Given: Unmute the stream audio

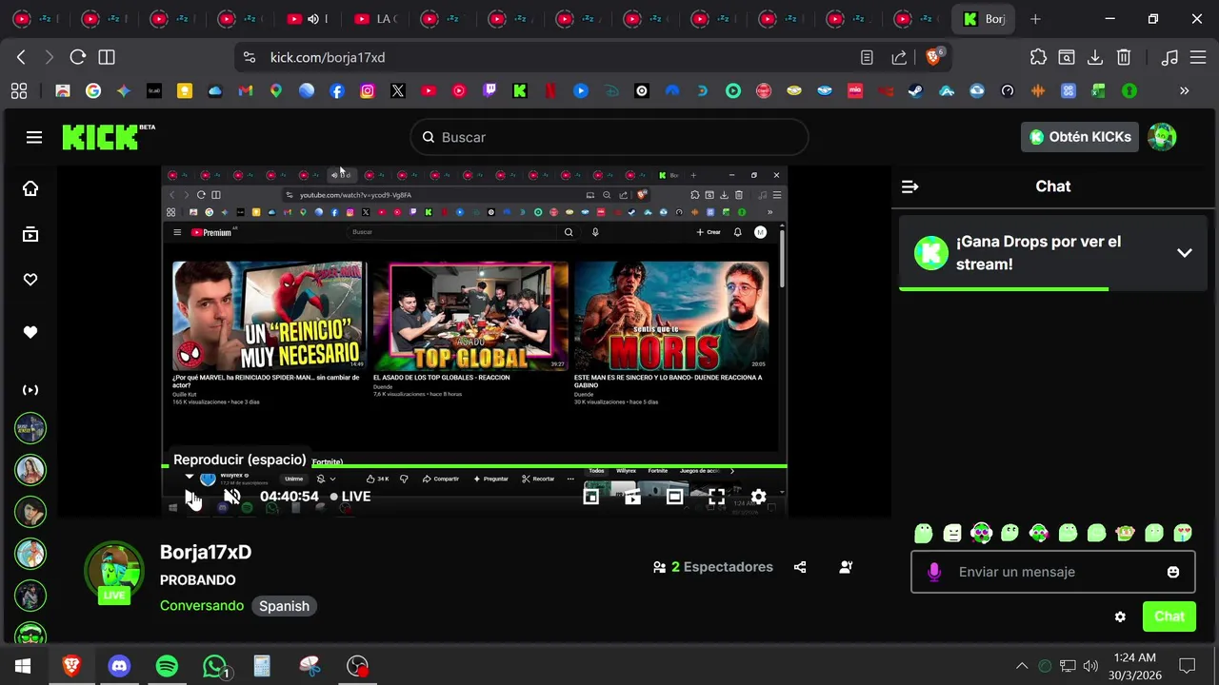Looking at the screenshot, I should [x=231, y=497].
